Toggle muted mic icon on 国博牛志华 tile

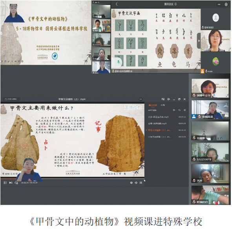click(194, 96)
